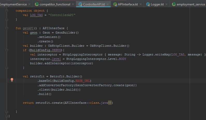Click Retrofit.Builder() call
This screenshot has height=120, width=206.
66,76
